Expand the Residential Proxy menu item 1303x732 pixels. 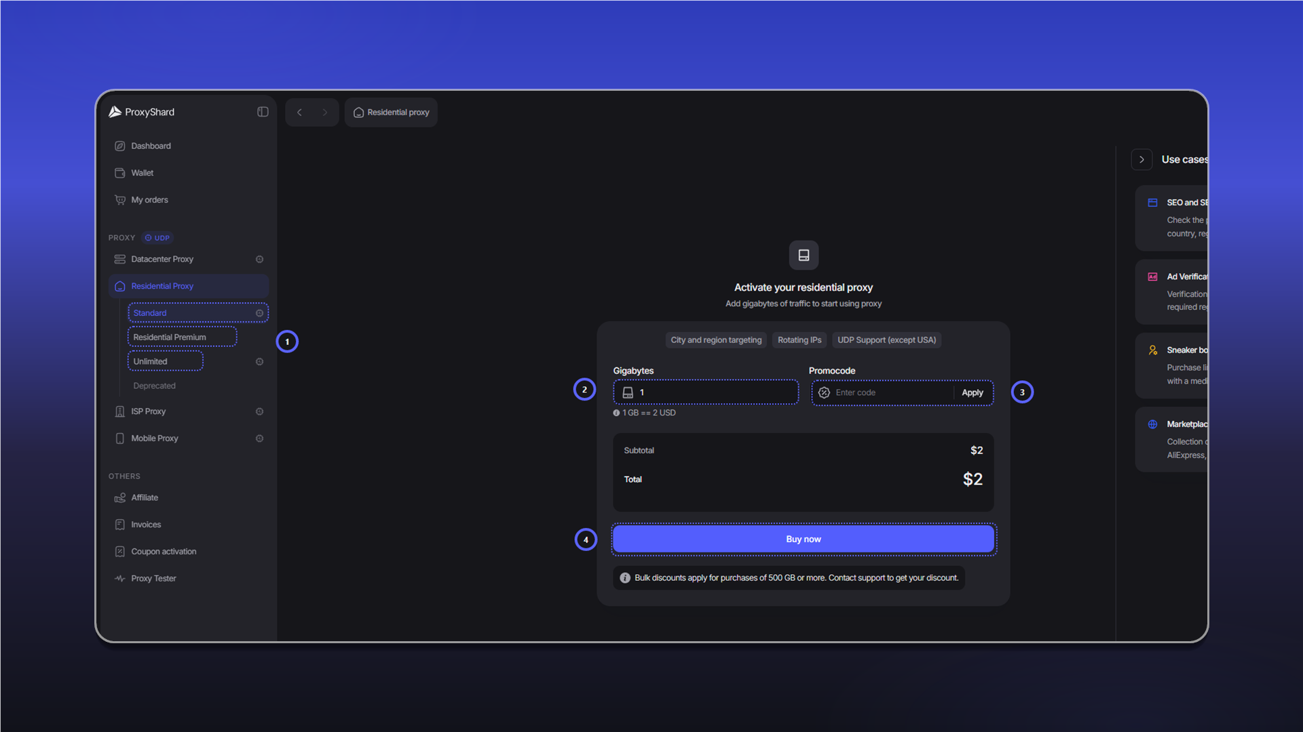189,286
